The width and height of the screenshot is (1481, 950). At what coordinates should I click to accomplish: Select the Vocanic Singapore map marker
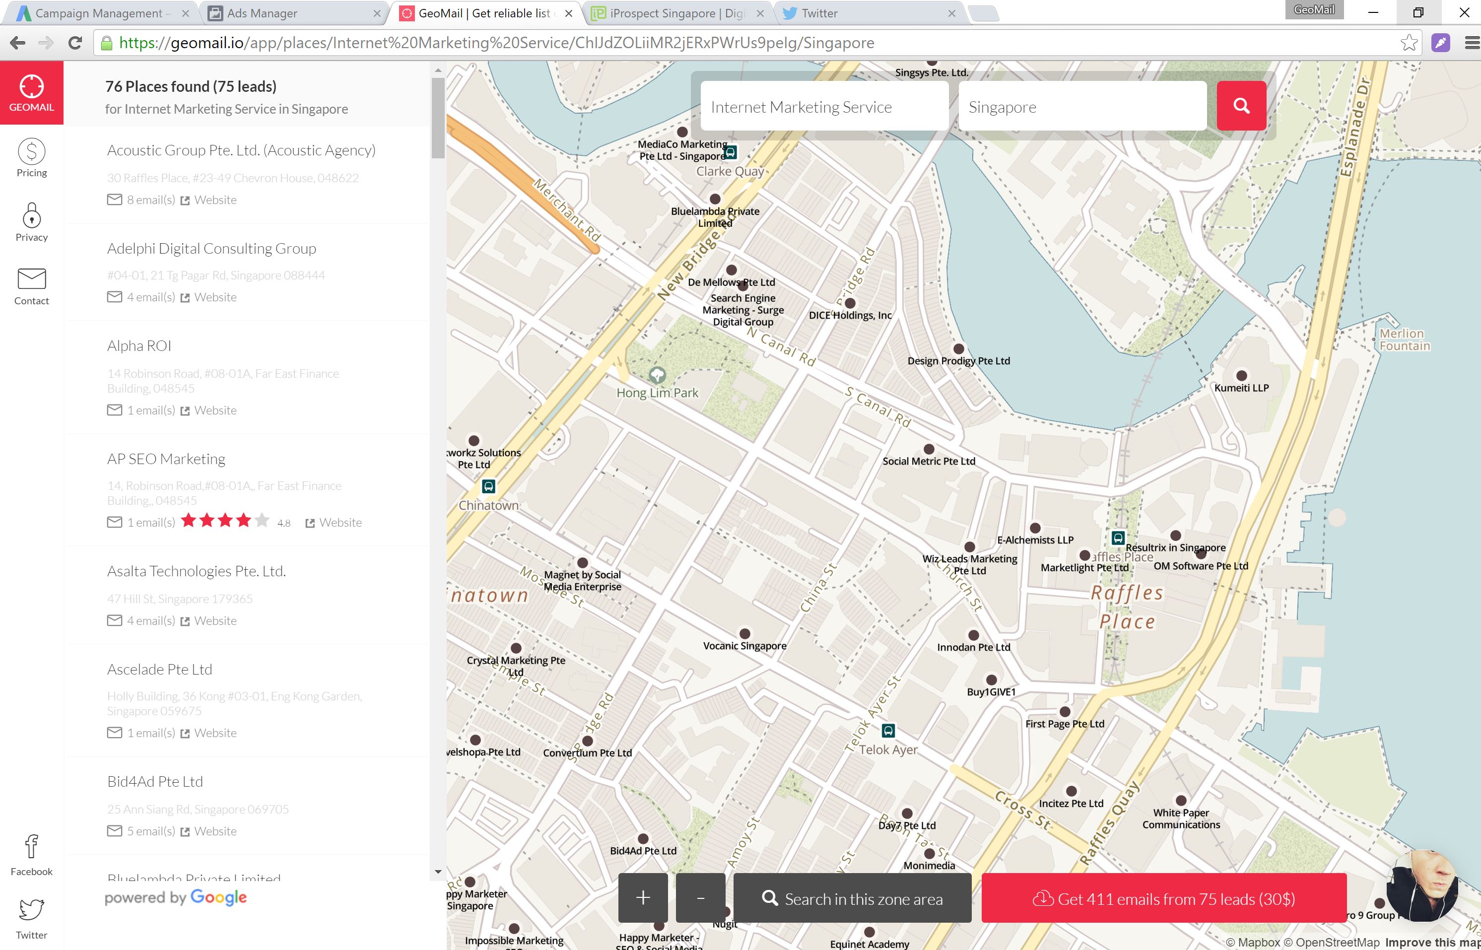tap(745, 633)
